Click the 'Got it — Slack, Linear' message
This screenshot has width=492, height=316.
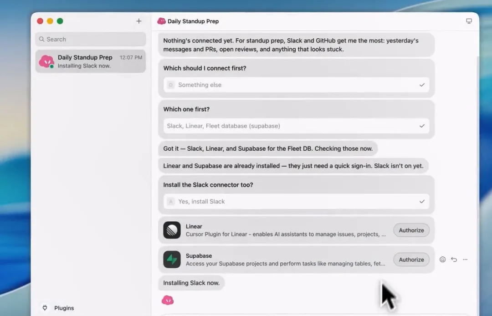coord(268,148)
